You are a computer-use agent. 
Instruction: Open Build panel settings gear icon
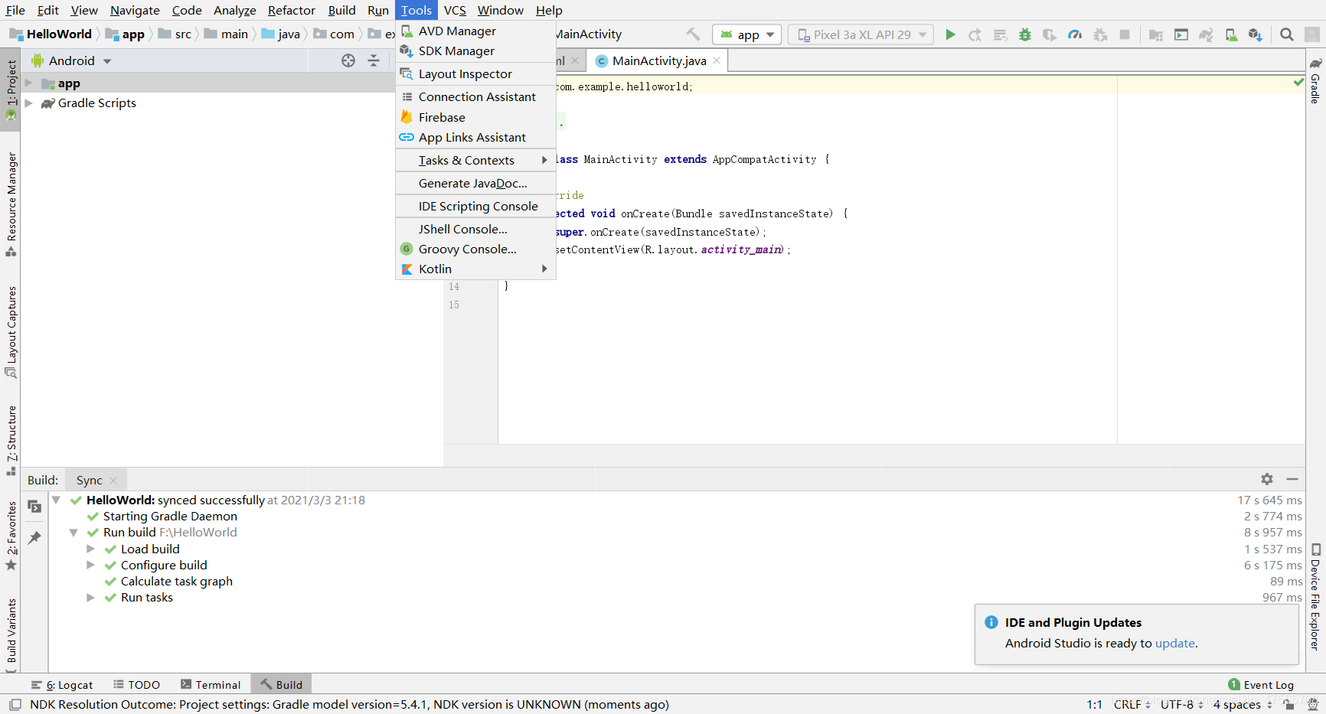click(x=1267, y=479)
